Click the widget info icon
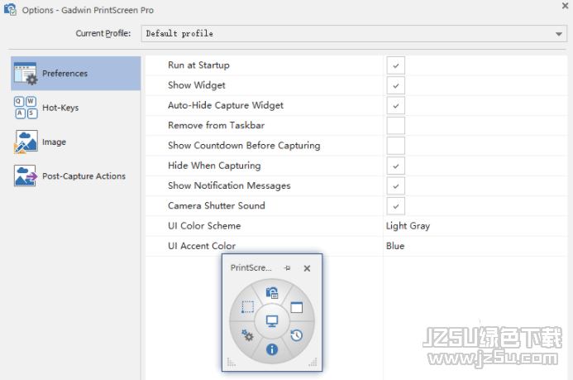 pos(272,349)
